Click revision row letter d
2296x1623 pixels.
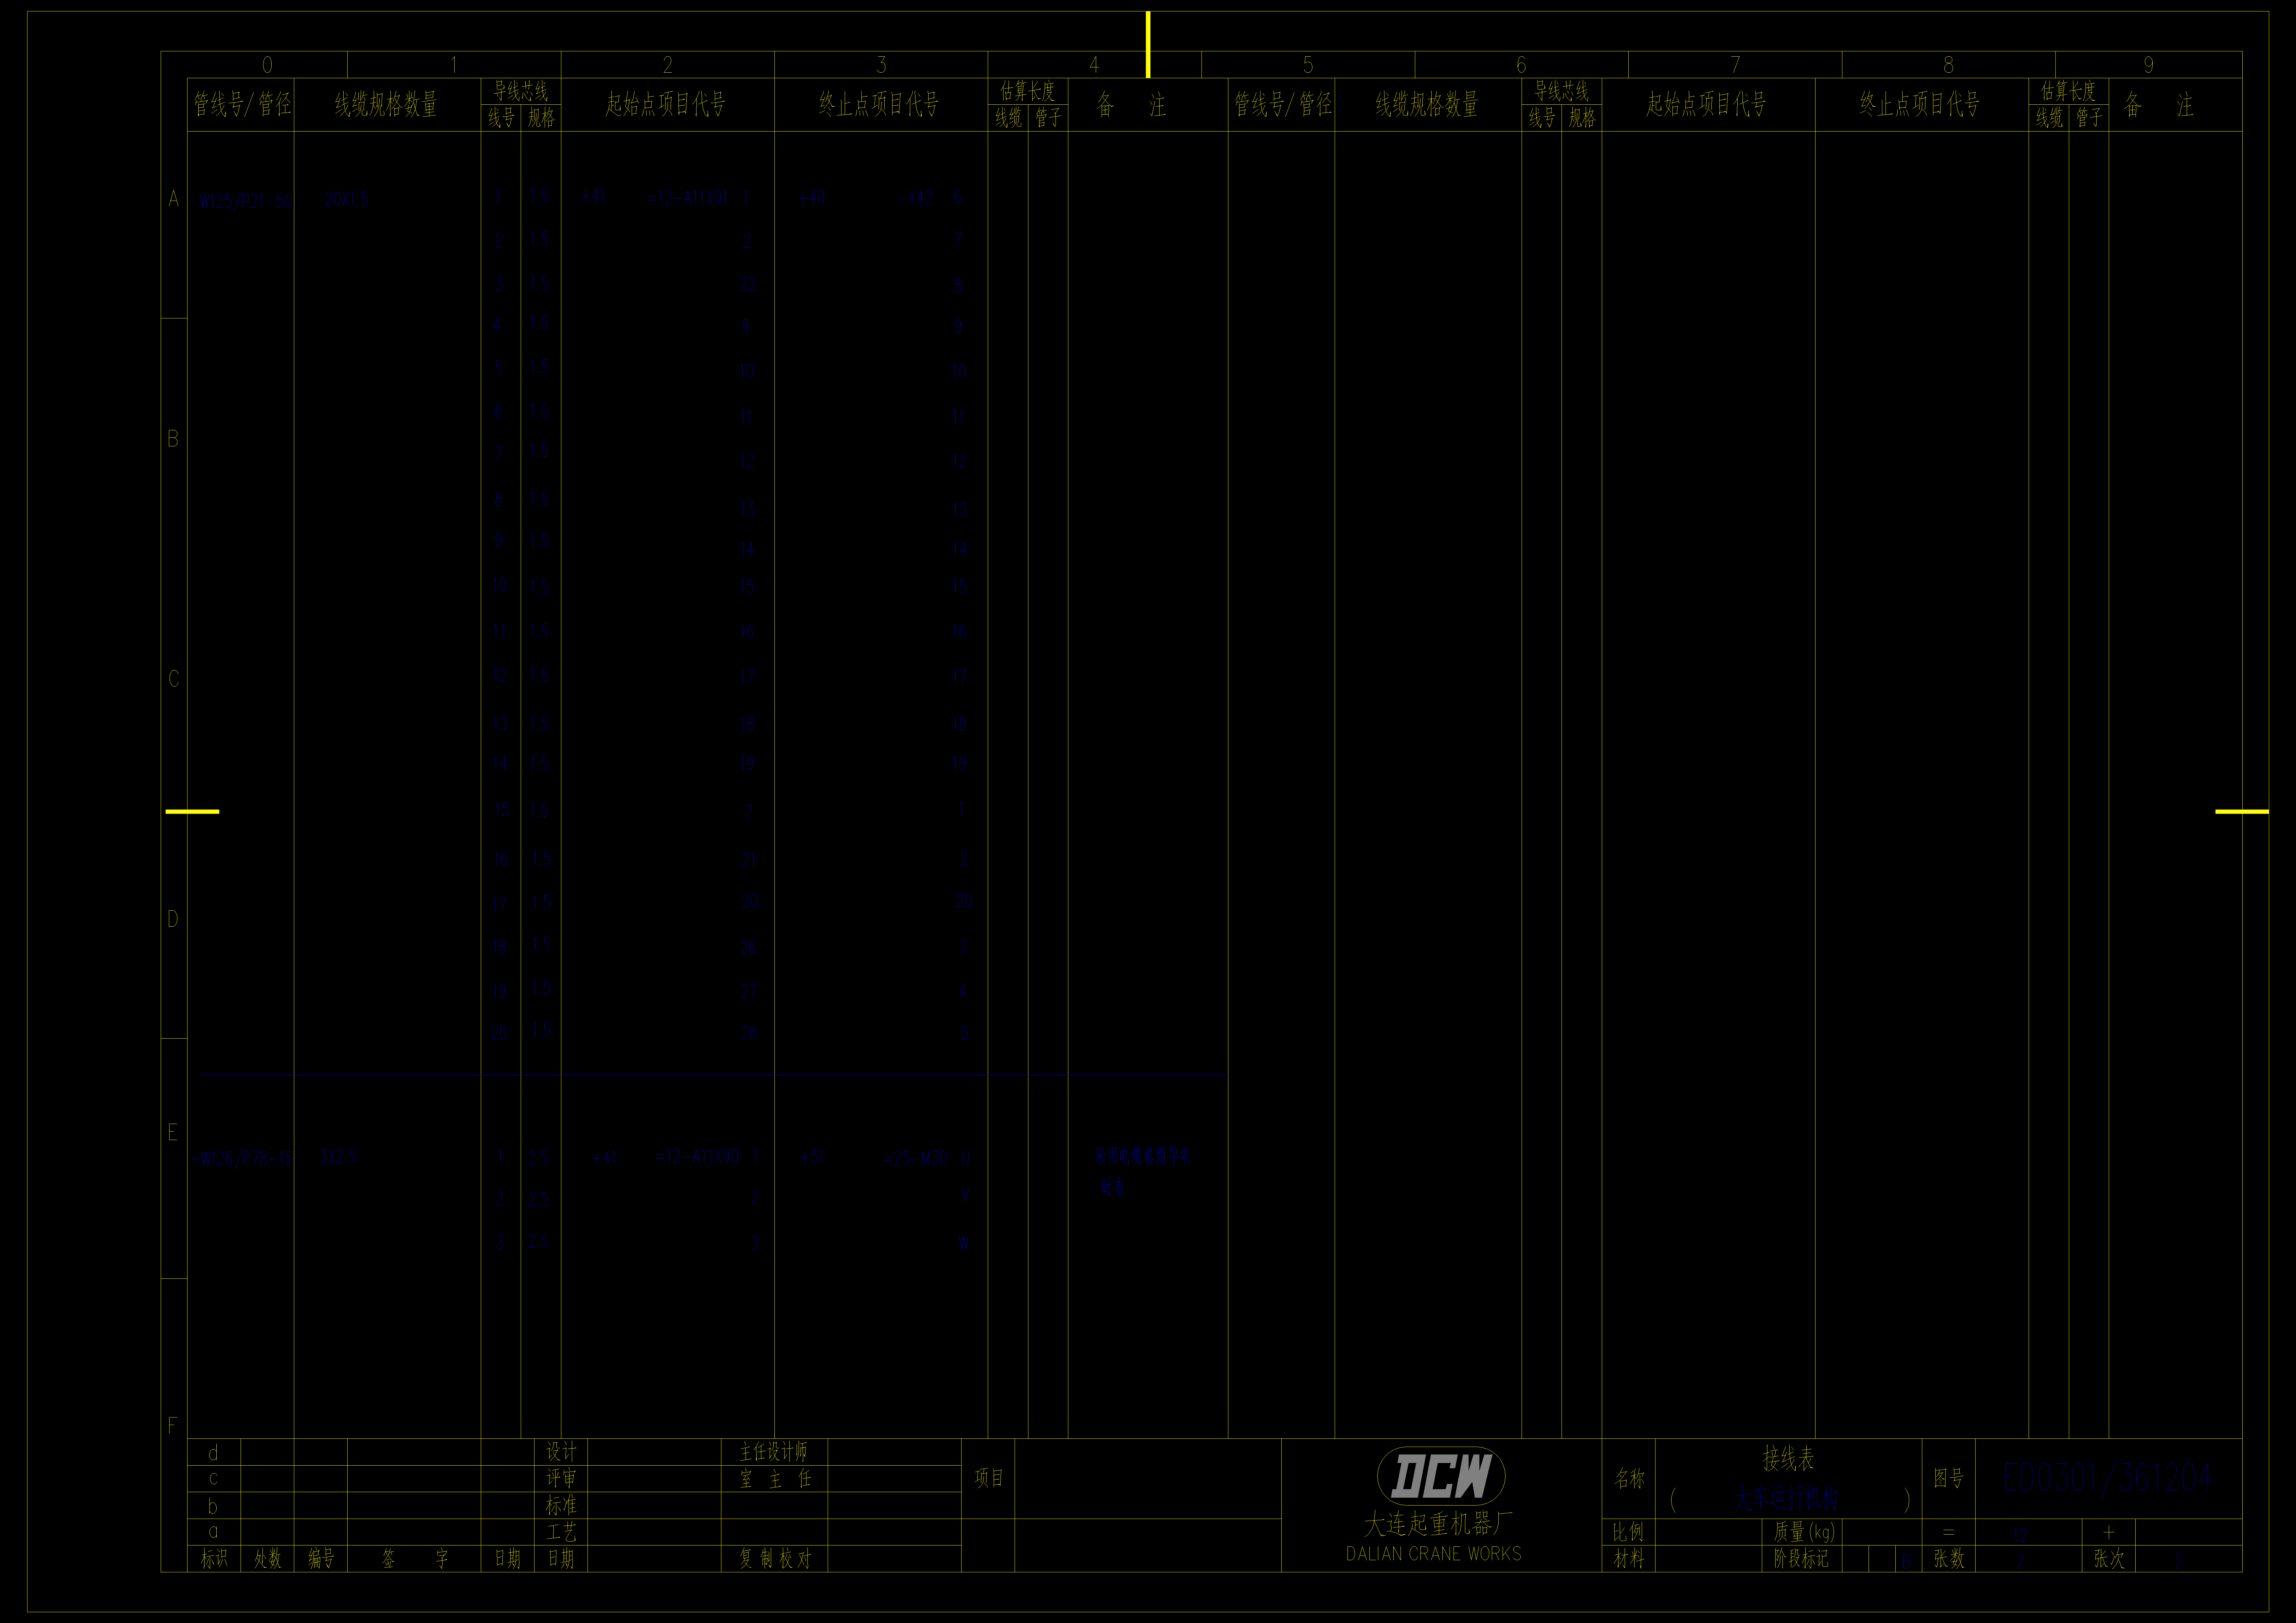point(213,1452)
